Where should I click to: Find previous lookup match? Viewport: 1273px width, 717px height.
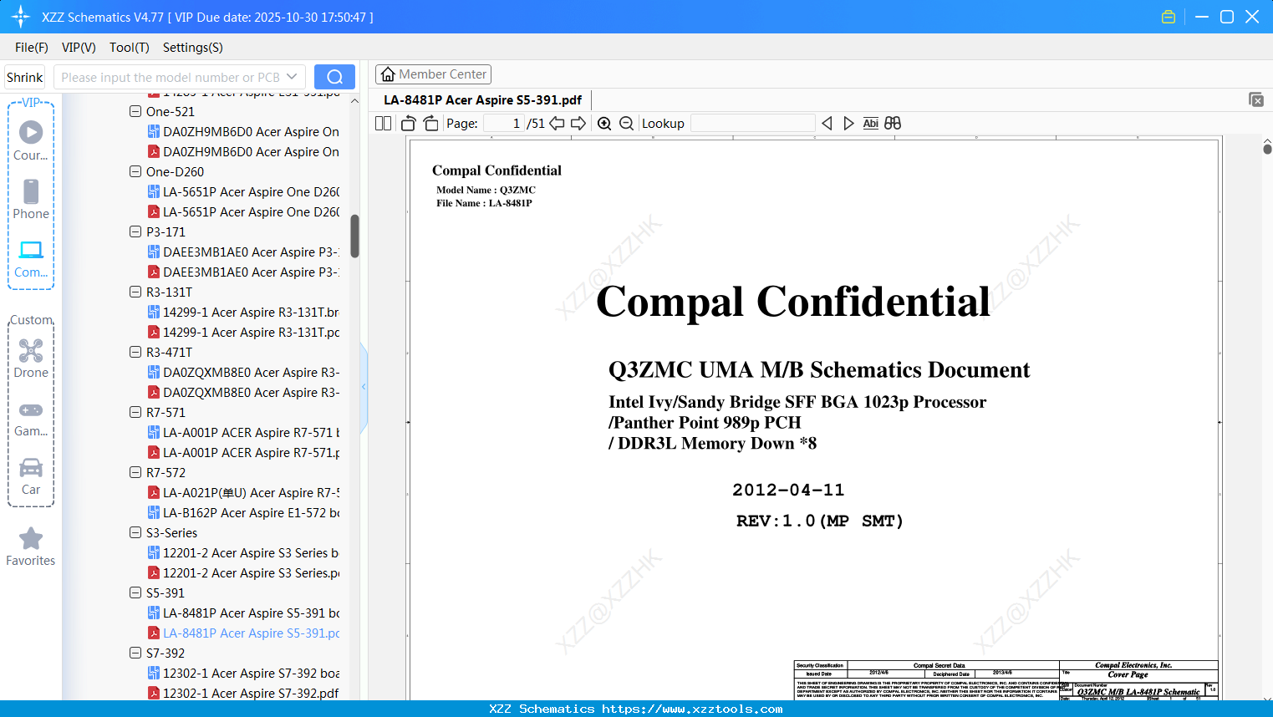pyautogui.click(x=827, y=124)
